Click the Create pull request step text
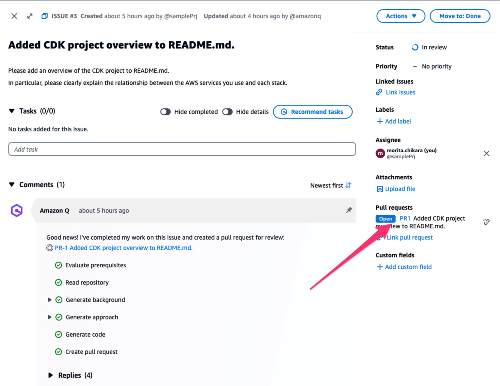 [x=91, y=352]
